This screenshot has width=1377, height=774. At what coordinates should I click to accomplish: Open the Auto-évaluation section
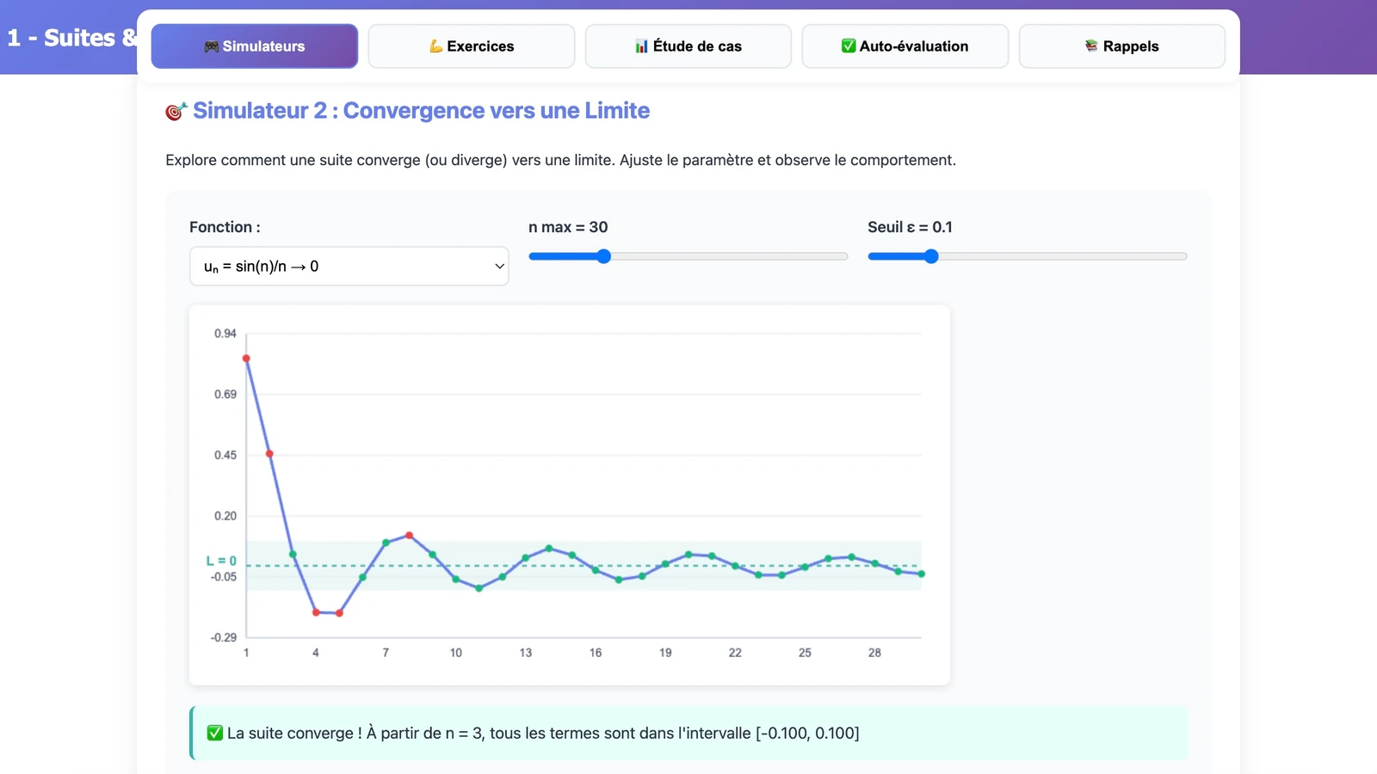(905, 46)
